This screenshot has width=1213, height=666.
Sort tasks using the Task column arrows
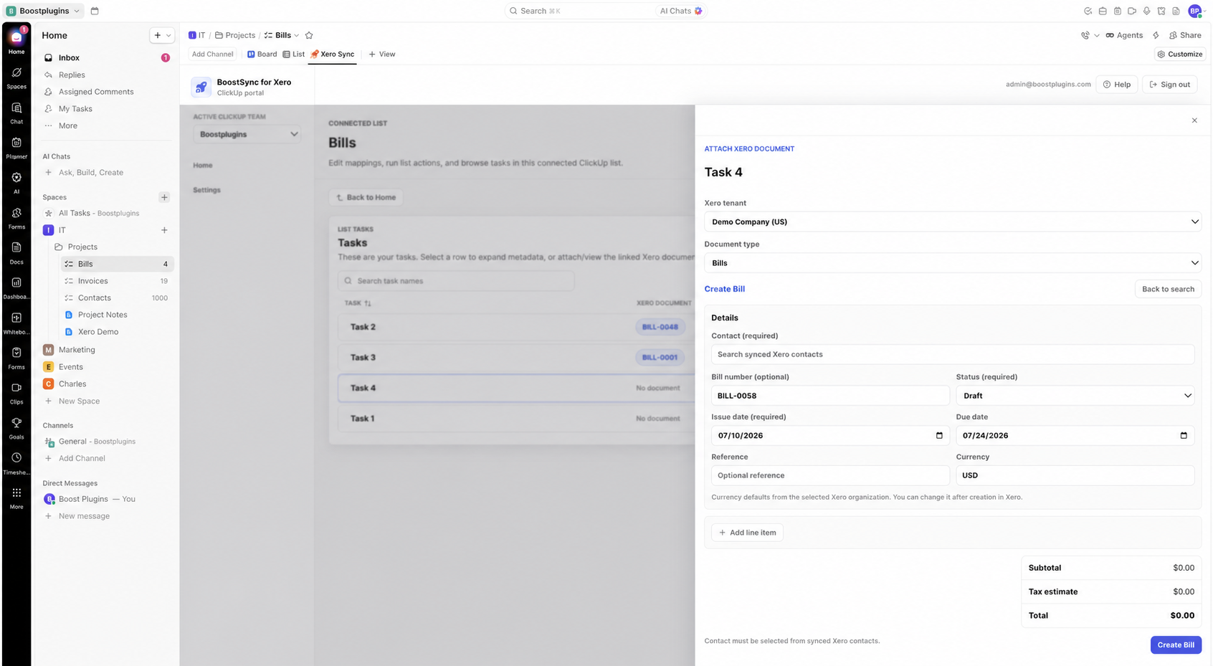[x=368, y=303]
